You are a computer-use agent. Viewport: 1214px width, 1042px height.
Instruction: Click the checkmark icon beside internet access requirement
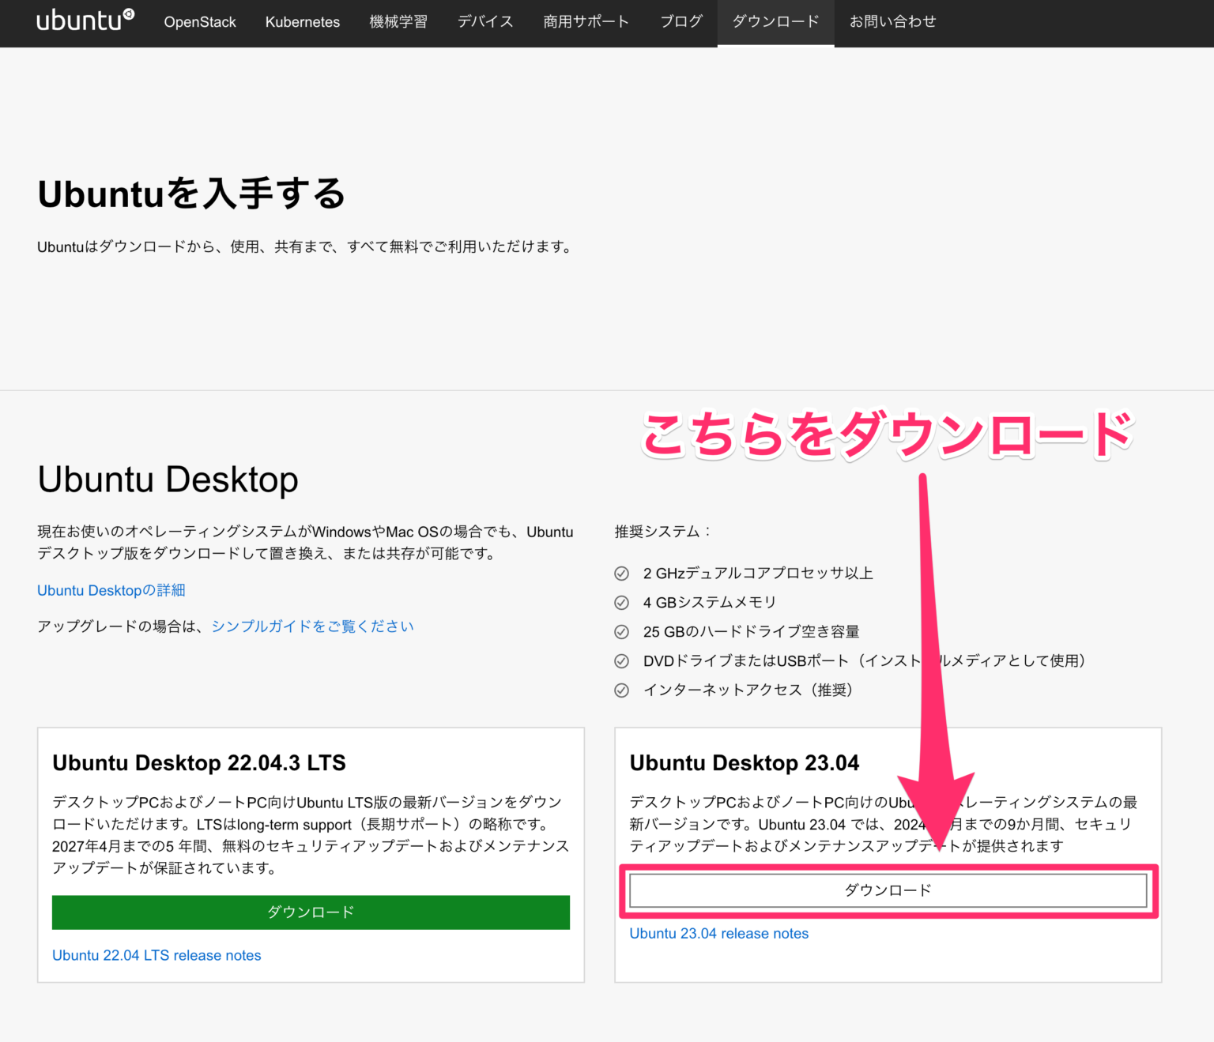click(x=622, y=690)
